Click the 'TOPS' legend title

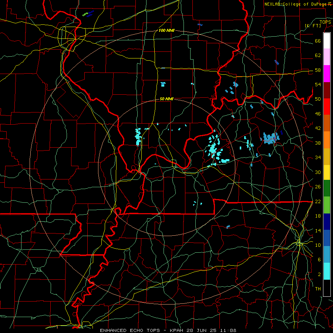coord(325,22)
